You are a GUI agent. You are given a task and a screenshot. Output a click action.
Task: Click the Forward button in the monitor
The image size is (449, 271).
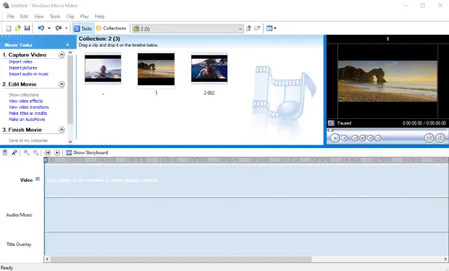click(x=378, y=139)
